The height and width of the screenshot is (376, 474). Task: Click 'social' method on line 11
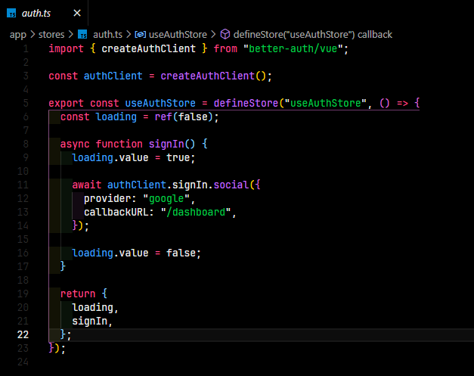tap(231, 185)
